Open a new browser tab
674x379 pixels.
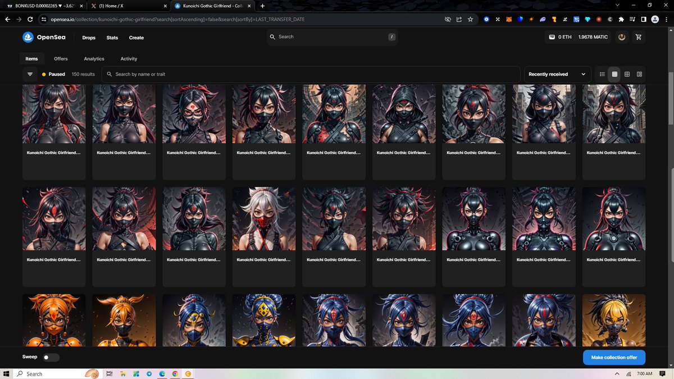pyautogui.click(x=262, y=6)
